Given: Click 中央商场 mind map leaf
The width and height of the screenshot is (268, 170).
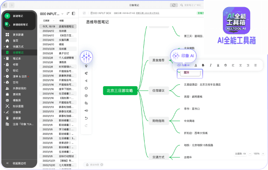Looking at the screenshot, I should click(189, 121).
